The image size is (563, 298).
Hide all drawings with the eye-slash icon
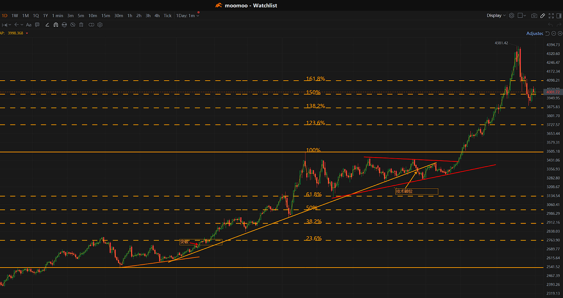pyautogui.click(x=73, y=25)
